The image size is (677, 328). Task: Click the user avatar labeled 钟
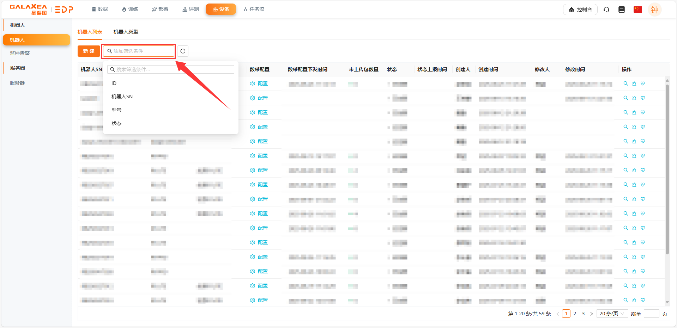pyautogui.click(x=654, y=10)
